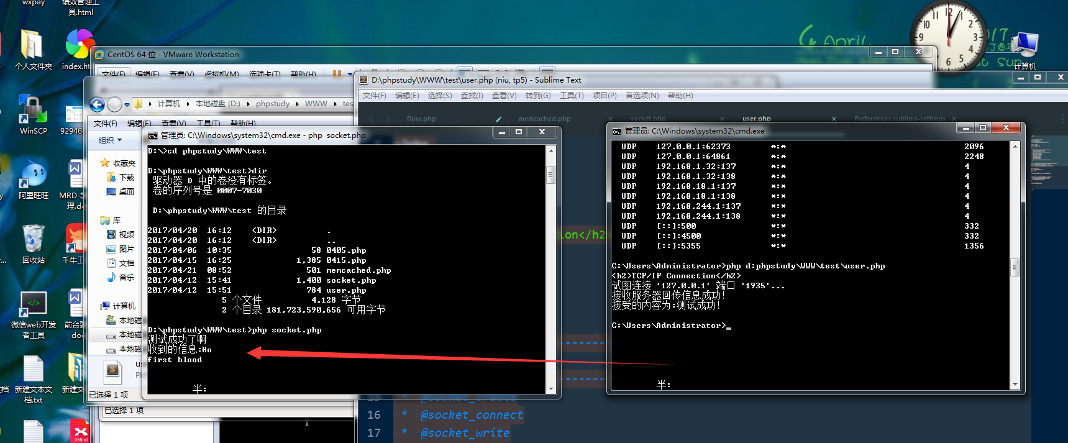The image size is (1068, 443).
Task: Select the 库 libraries node
Action: coord(111,220)
